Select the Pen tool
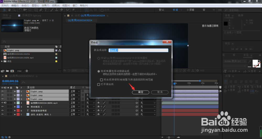The width and height of the screenshot is (262, 139). coord(41,10)
